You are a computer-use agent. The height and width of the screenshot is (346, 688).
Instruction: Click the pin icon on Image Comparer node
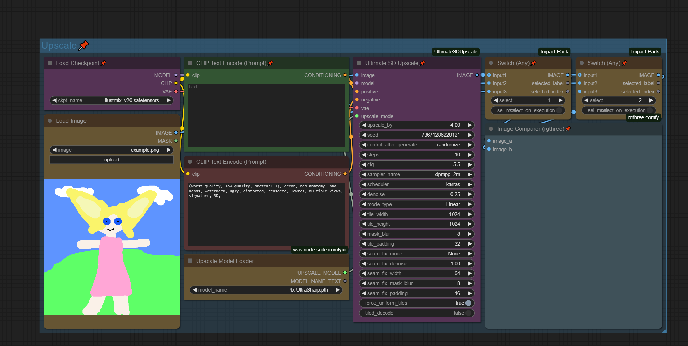(568, 129)
